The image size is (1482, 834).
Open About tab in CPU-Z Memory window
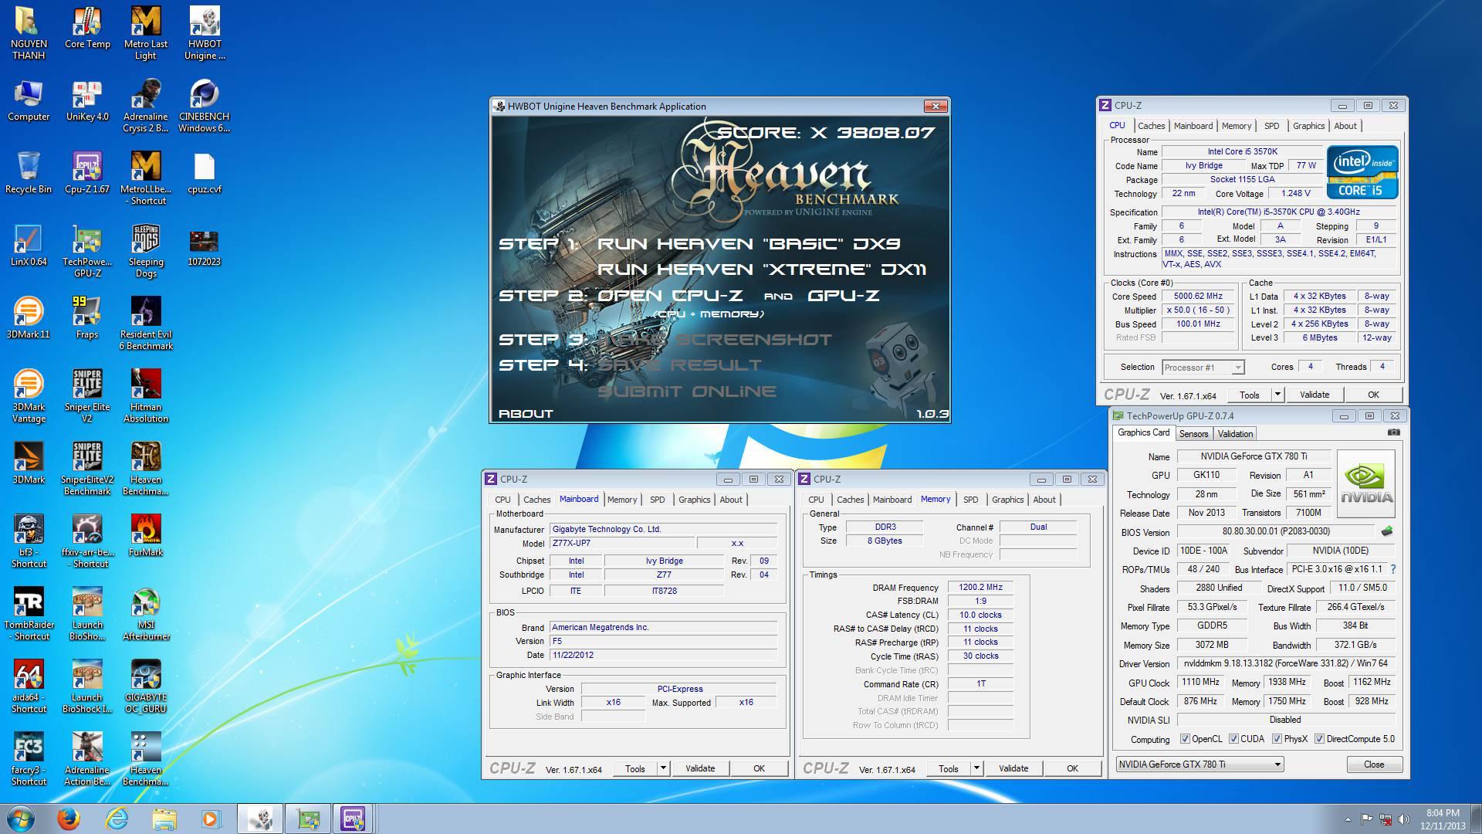[1044, 500]
